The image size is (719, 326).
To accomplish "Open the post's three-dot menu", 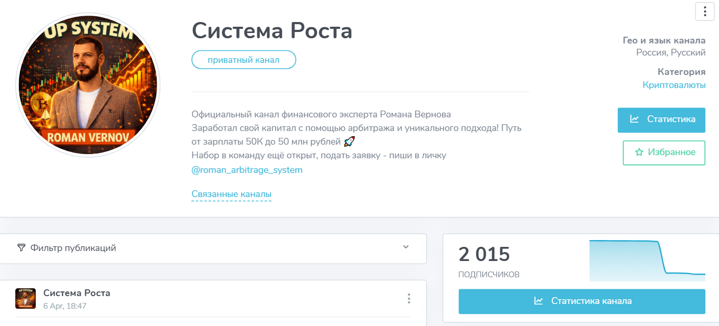I will (409, 299).
